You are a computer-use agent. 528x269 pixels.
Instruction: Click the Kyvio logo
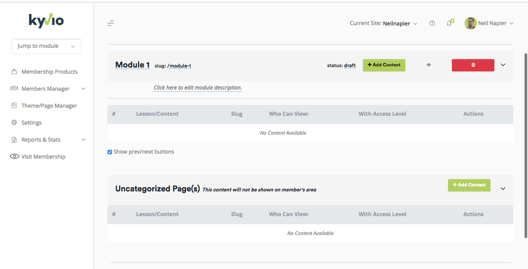click(x=46, y=21)
